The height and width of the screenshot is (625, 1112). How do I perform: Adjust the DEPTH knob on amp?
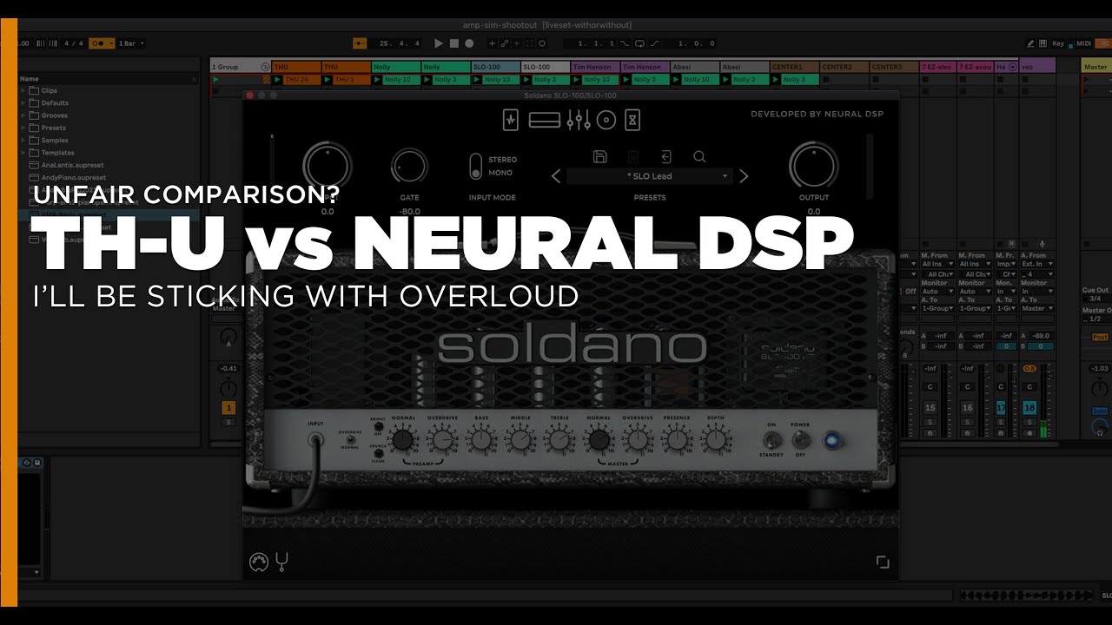(x=715, y=441)
